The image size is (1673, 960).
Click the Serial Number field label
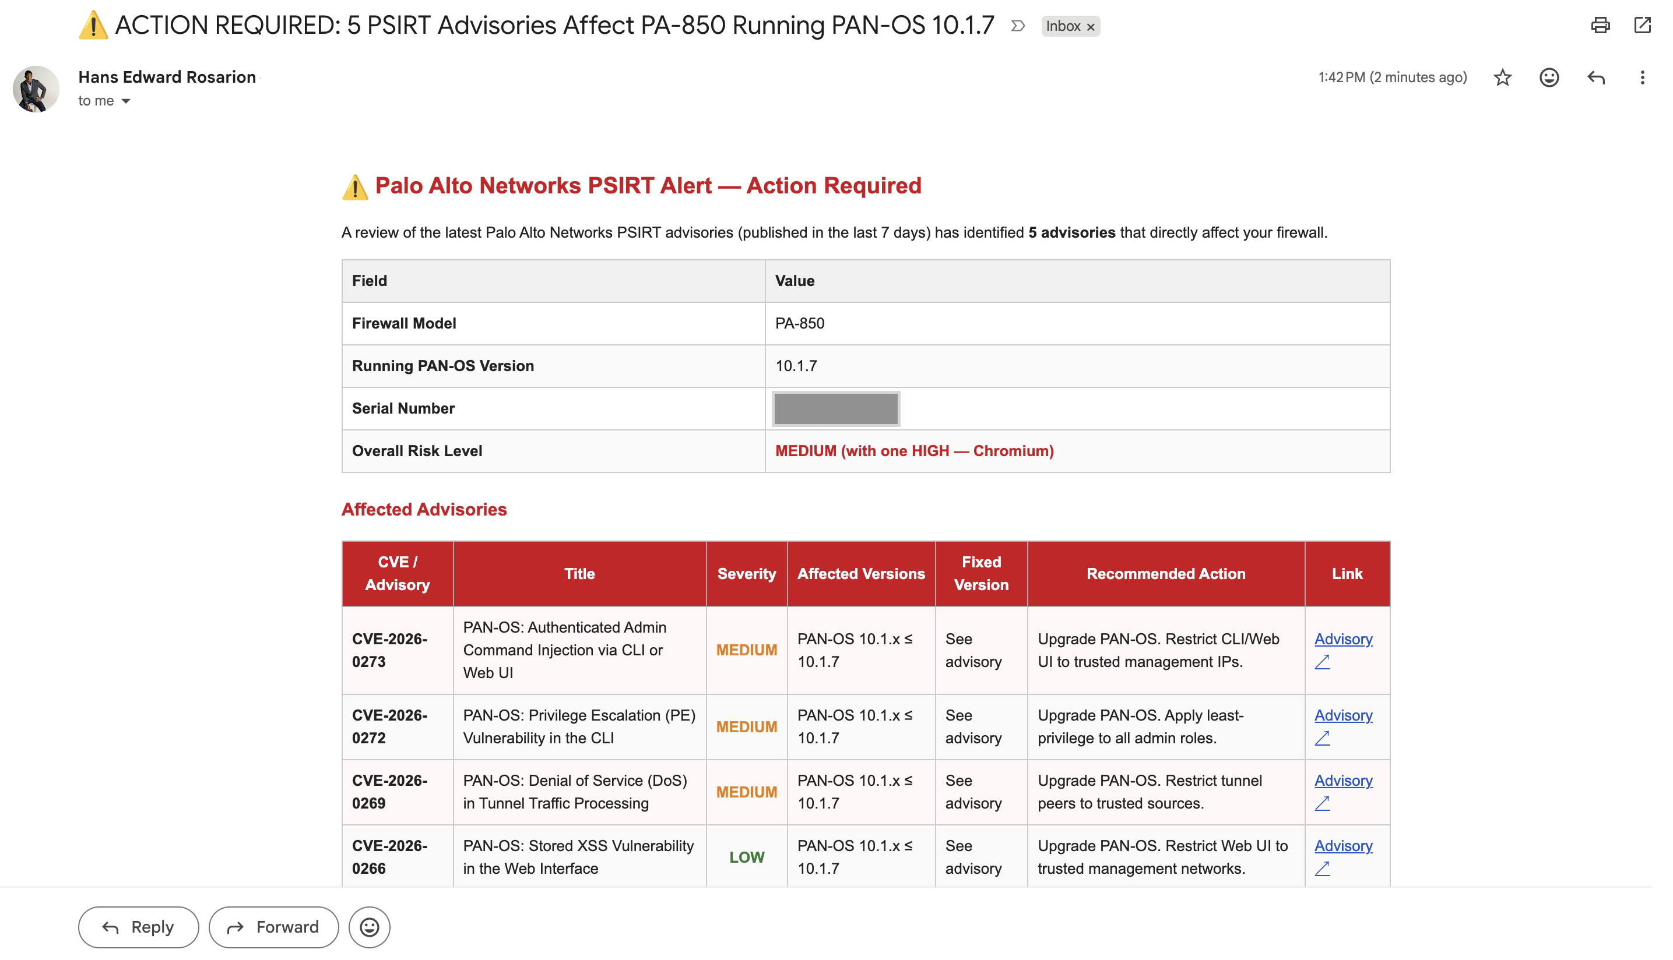(x=403, y=409)
